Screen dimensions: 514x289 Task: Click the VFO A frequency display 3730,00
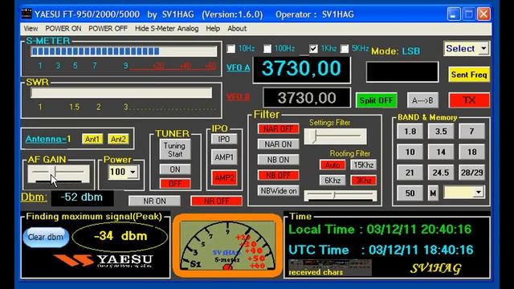tap(301, 70)
